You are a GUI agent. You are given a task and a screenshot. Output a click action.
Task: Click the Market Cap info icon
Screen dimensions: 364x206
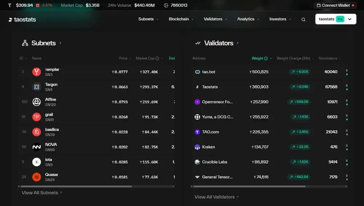[157, 58]
